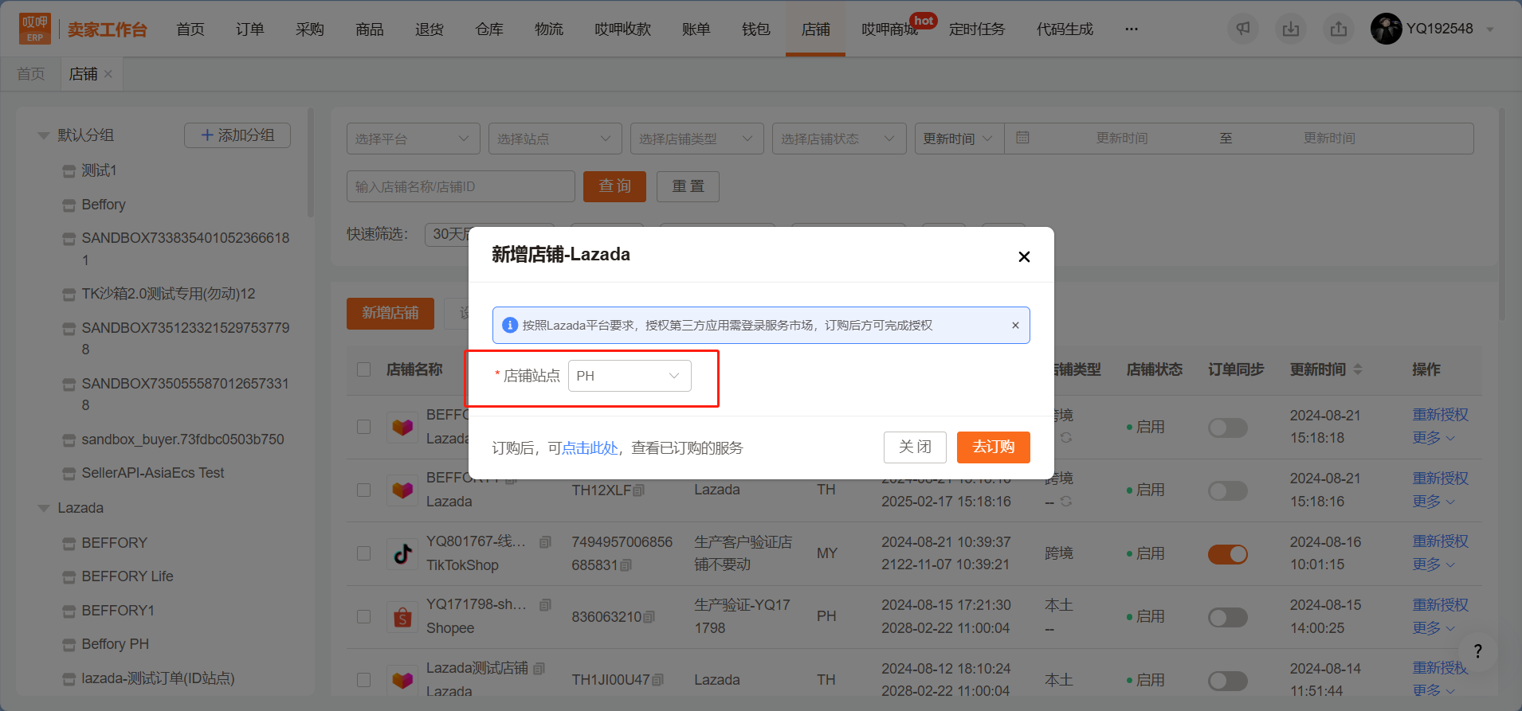Click refresh icon in second row 店铺类型

(1065, 502)
